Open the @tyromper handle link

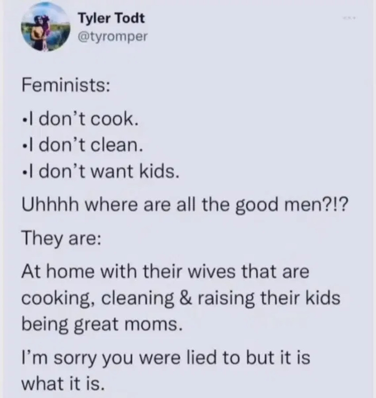coord(112,36)
